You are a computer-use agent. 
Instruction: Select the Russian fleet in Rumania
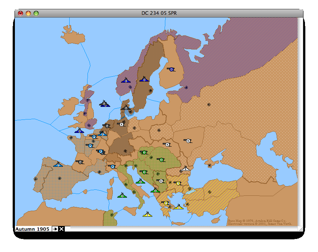click(x=185, y=169)
